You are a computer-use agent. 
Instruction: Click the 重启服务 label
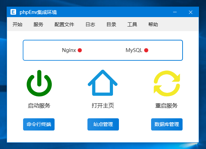coord(166,106)
